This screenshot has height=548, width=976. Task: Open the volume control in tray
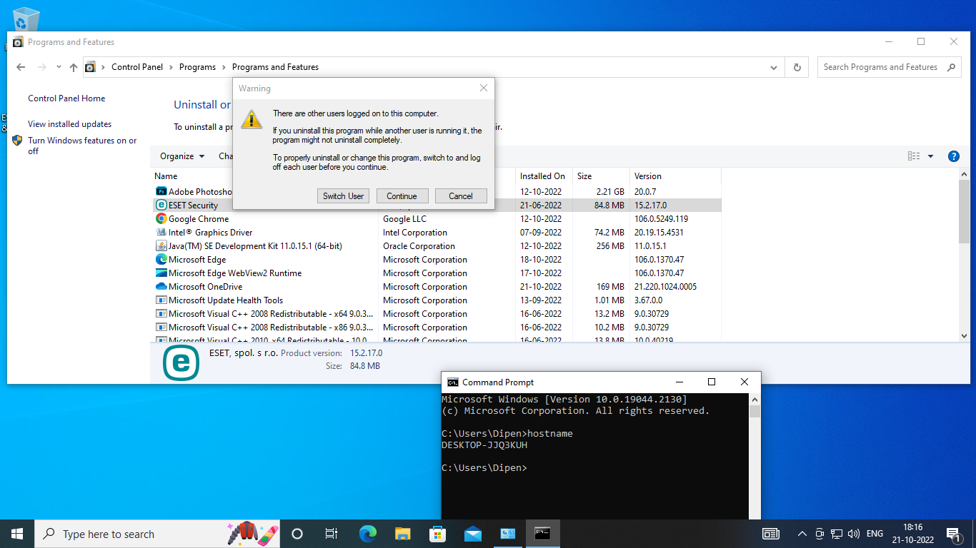coord(853,534)
